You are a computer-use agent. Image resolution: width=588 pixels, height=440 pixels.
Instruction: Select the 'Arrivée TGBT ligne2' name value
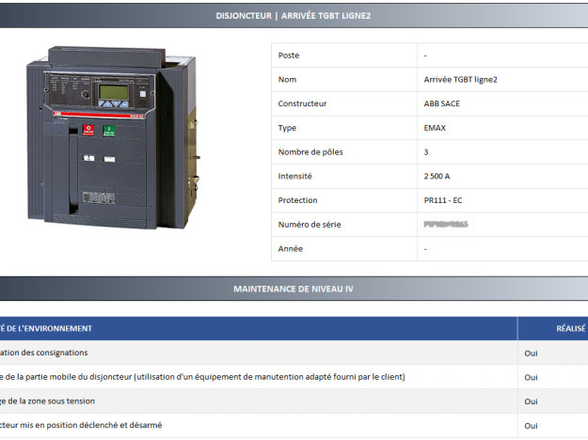click(x=460, y=79)
